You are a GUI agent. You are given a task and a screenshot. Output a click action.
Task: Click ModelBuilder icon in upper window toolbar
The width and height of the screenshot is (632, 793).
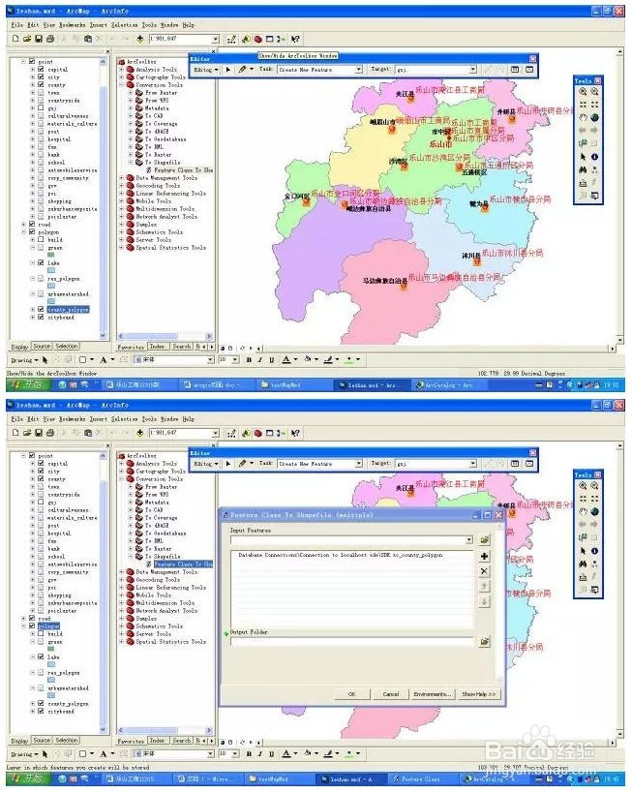click(x=281, y=39)
